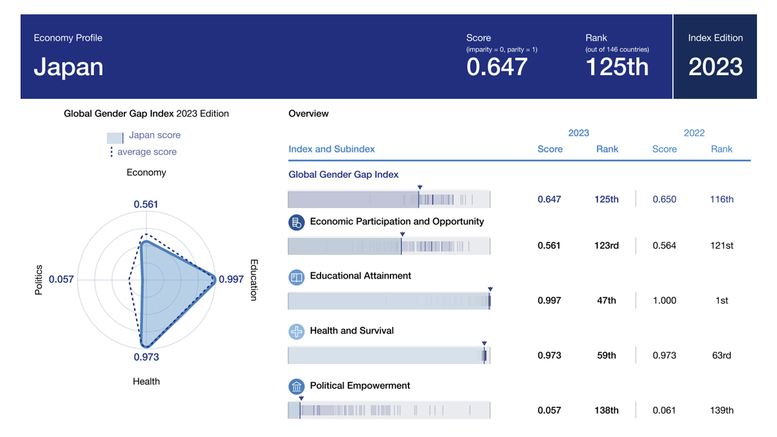Click the Health and Survival cross icon
The height and width of the screenshot is (437, 777).
[x=296, y=332]
